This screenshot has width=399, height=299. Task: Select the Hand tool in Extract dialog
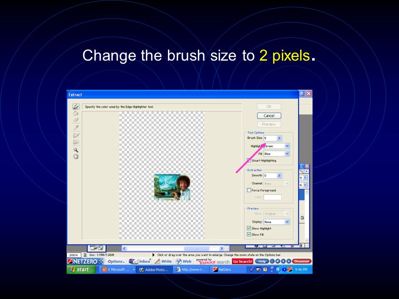pos(76,157)
